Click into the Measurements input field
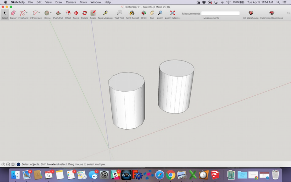291x182 pixels. click(220, 14)
